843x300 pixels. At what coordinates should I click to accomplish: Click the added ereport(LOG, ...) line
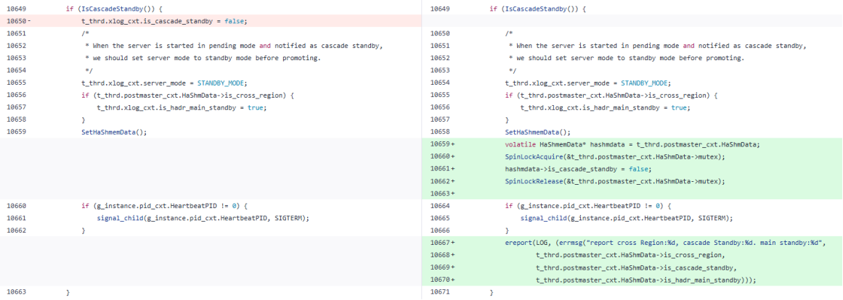click(665, 243)
